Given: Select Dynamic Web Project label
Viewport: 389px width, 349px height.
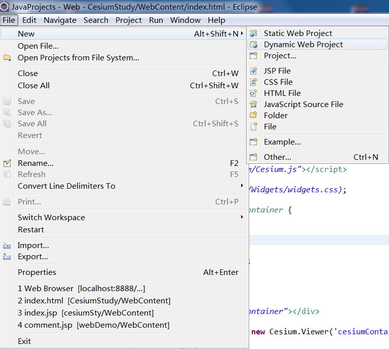Looking at the screenshot, I should pyautogui.click(x=303, y=45).
